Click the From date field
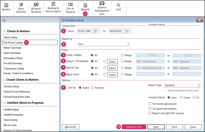205x132 pixels. 85,31
